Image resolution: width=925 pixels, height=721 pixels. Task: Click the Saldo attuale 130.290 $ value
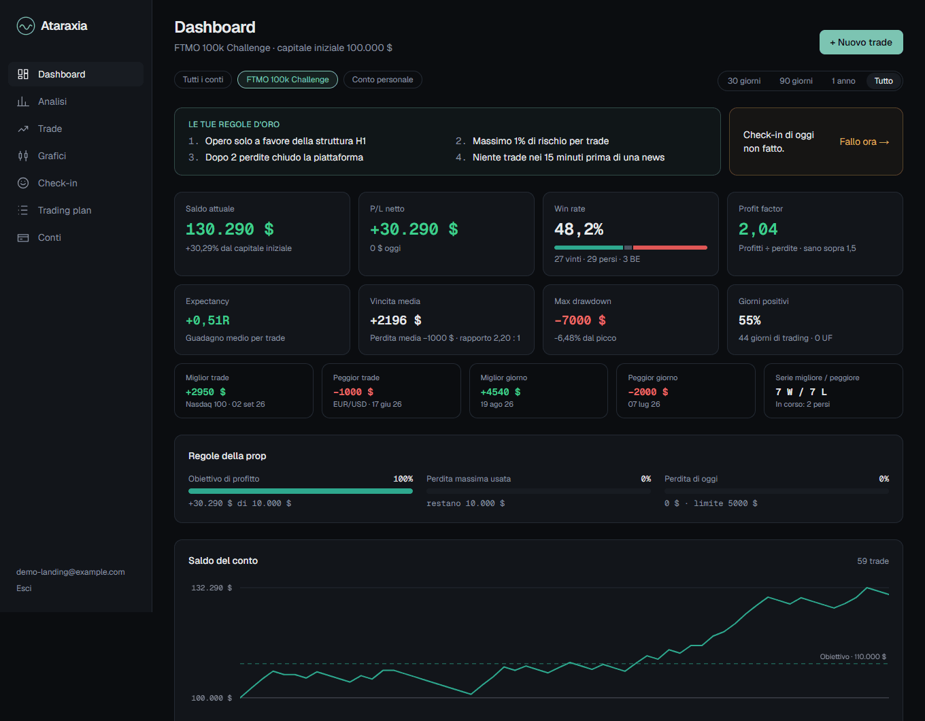pos(230,229)
